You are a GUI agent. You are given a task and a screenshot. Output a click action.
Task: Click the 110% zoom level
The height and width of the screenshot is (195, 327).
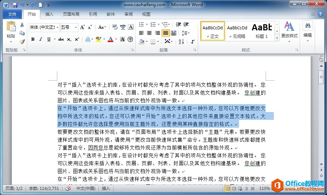point(264,189)
